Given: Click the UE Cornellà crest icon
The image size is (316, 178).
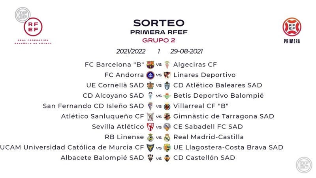Looking at the screenshot, I should (x=150, y=85).
